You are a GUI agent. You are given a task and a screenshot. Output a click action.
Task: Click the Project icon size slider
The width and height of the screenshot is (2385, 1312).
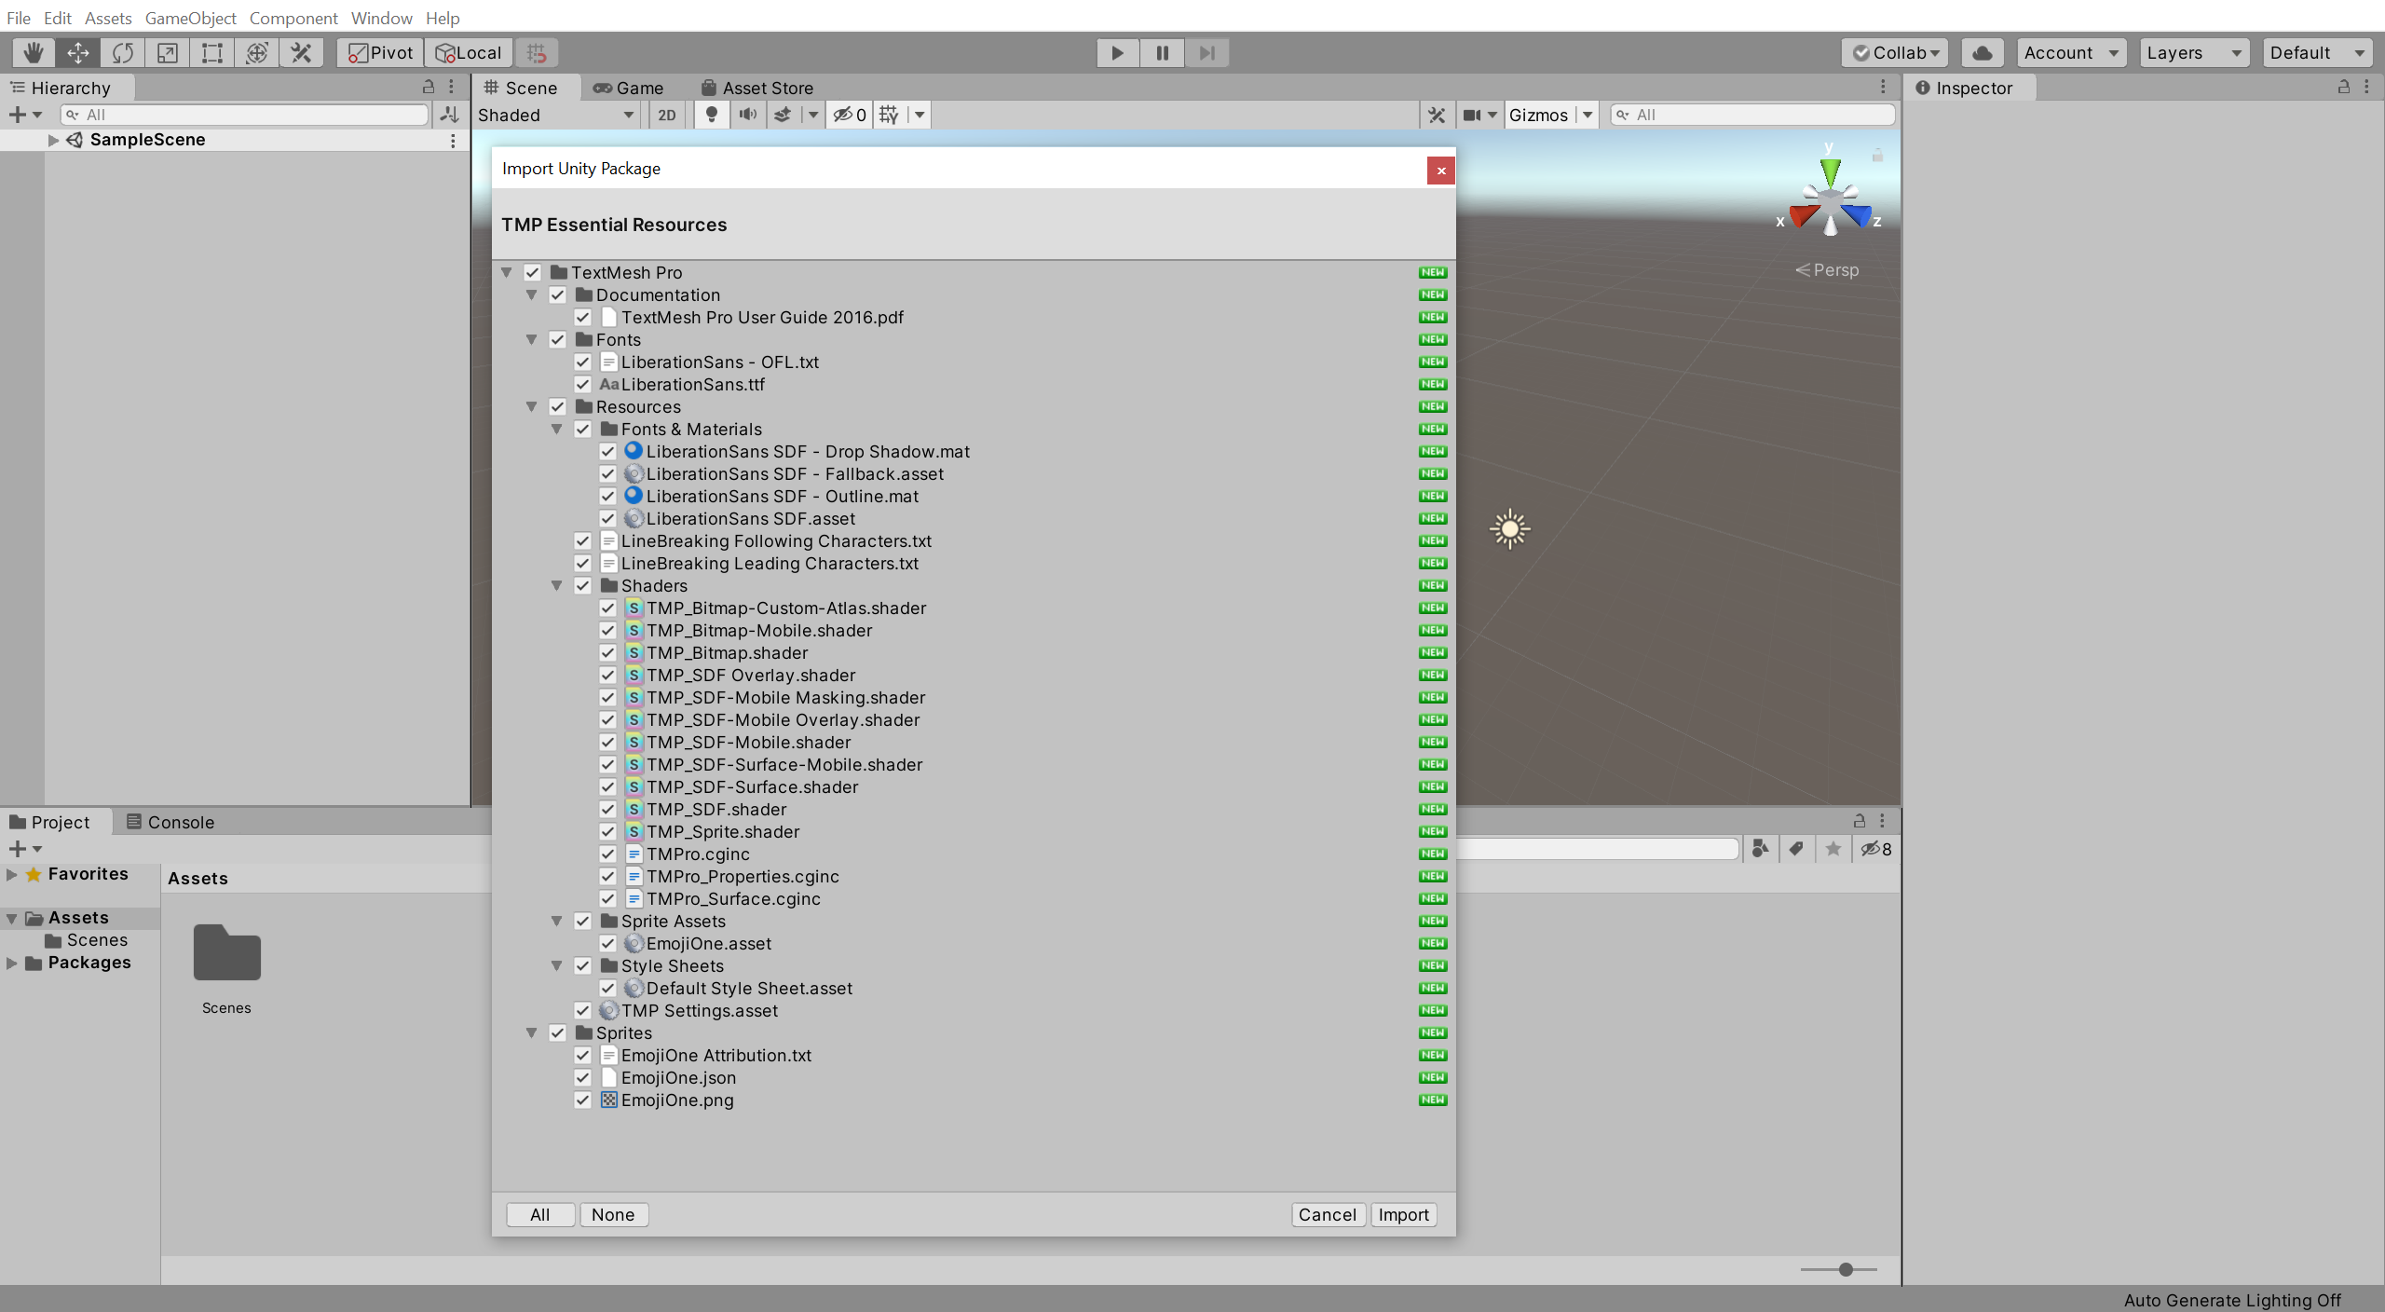pos(1845,1269)
